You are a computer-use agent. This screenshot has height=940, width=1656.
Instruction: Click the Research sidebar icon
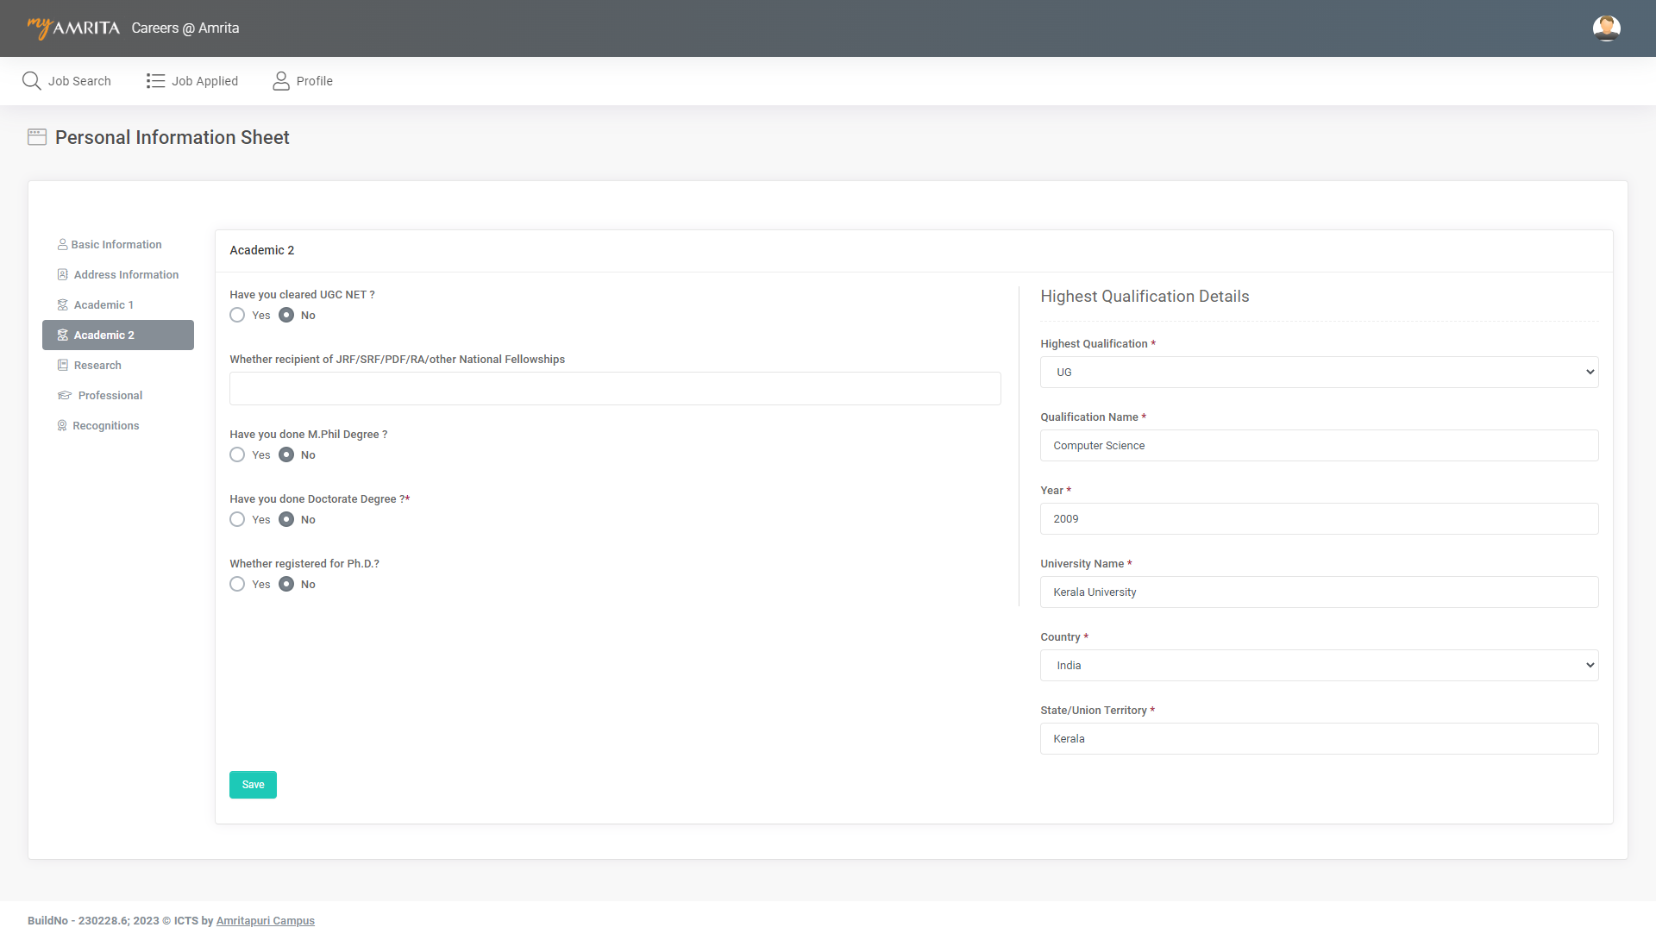(x=62, y=366)
